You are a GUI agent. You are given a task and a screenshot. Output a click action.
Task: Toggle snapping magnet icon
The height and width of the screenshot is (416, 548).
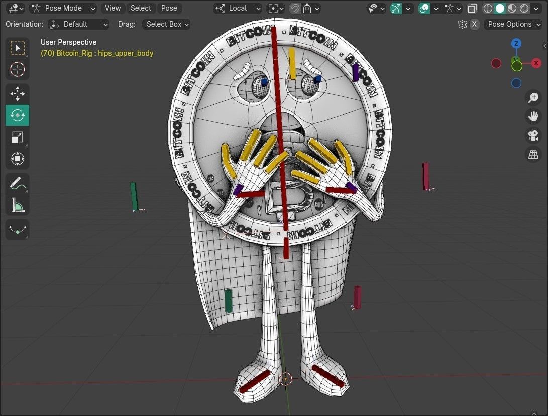[x=295, y=8]
